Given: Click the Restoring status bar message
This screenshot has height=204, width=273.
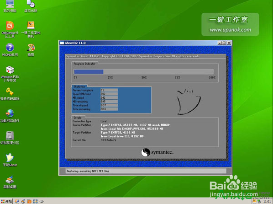Looking at the screenshot, I should coord(88,171).
